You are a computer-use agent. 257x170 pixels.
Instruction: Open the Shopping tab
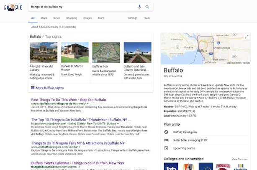click(72, 18)
